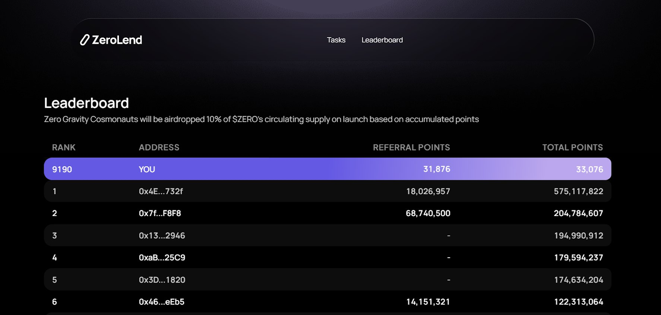The height and width of the screenshot is (315, 661).
Task: Select address 0x4E...732f
Action: point(161,191)
